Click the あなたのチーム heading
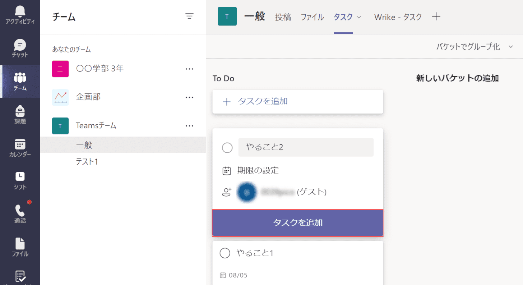This screenshot has height=285, width=523. 71,49
